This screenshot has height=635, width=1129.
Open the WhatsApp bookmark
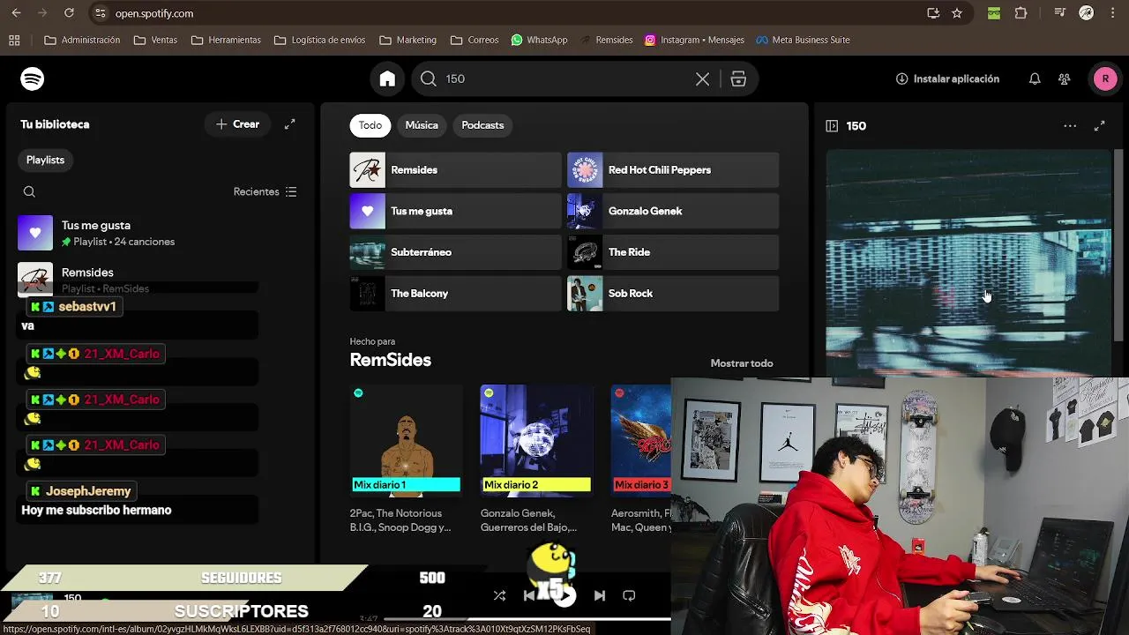(x=539, y=40)
